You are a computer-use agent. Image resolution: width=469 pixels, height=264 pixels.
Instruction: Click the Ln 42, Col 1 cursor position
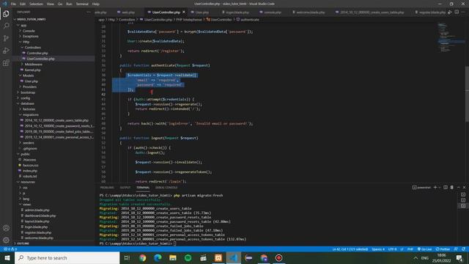350,249
